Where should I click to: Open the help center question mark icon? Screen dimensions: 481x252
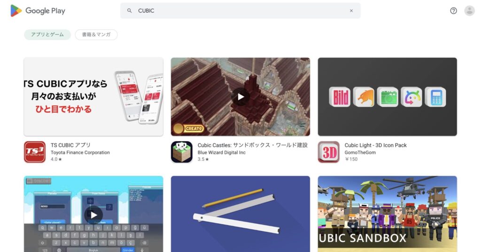pyautogui.click(x=453, y=11)
